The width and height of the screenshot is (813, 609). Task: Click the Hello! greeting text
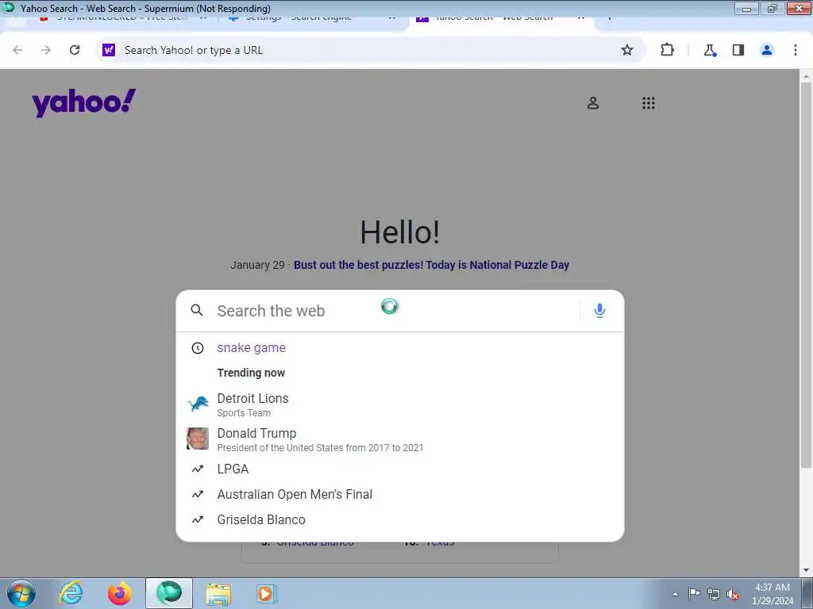(400, 232)
